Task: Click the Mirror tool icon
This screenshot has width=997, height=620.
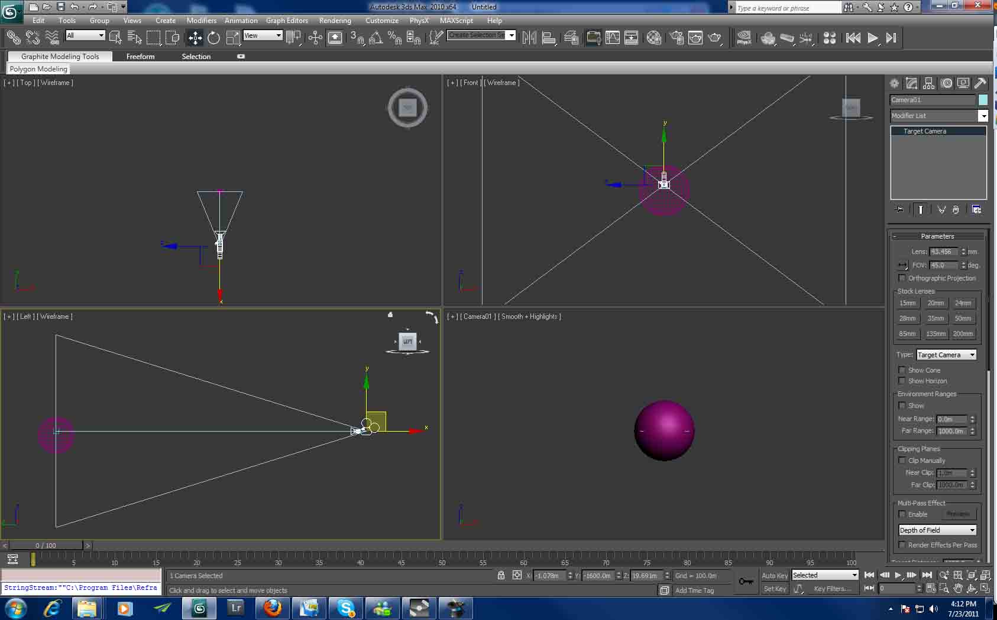Action: point(529,38)
